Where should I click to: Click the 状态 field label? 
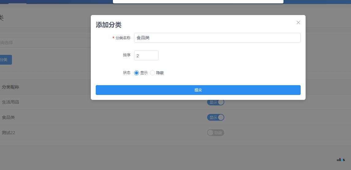tap(126, 73)
